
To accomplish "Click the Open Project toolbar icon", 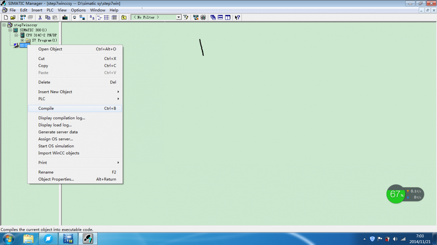I will [13, 17].
